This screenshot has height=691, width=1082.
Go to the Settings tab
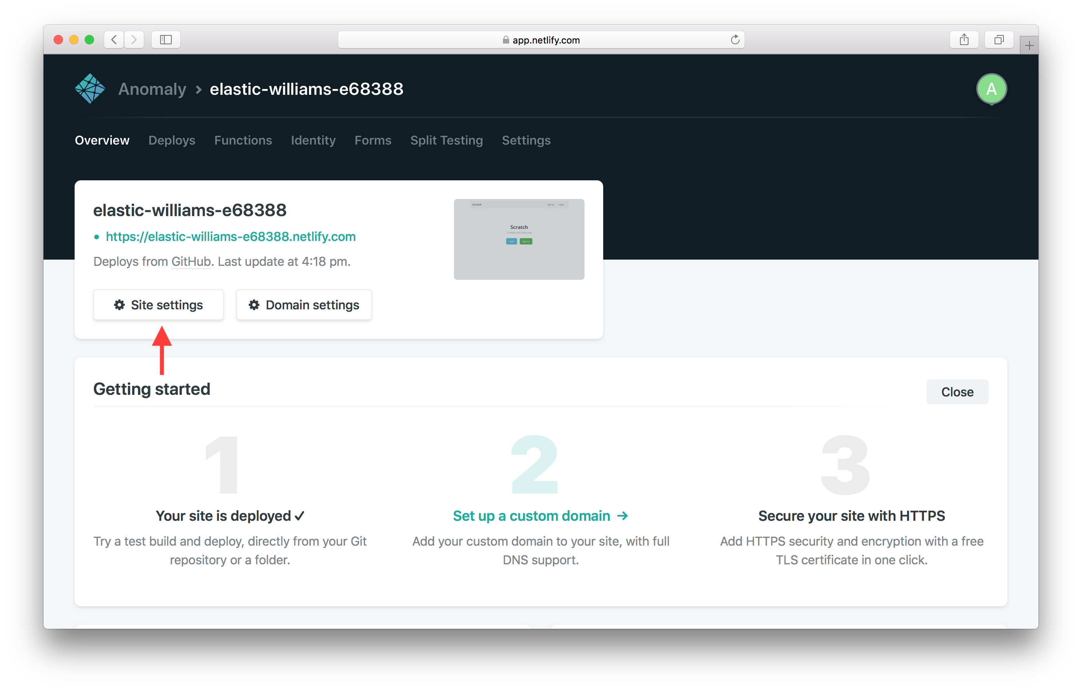pyautogui.click(x=526, y=140)
